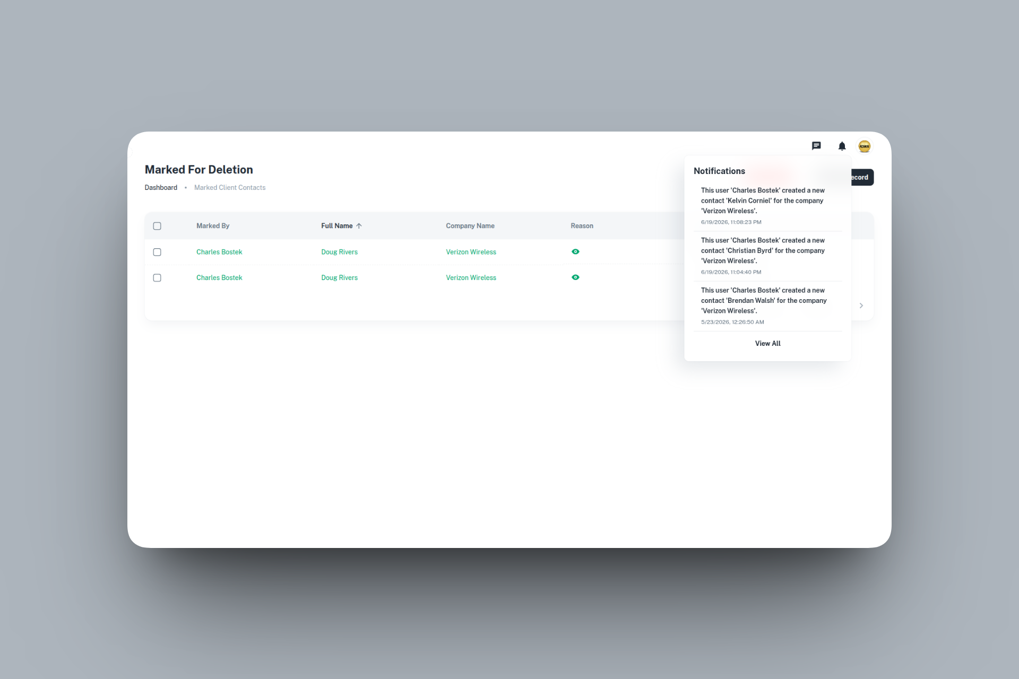Screen dimensions: 1019x679
Task: Open Brendan Walsh contact notification
Action: coord(768,306)
